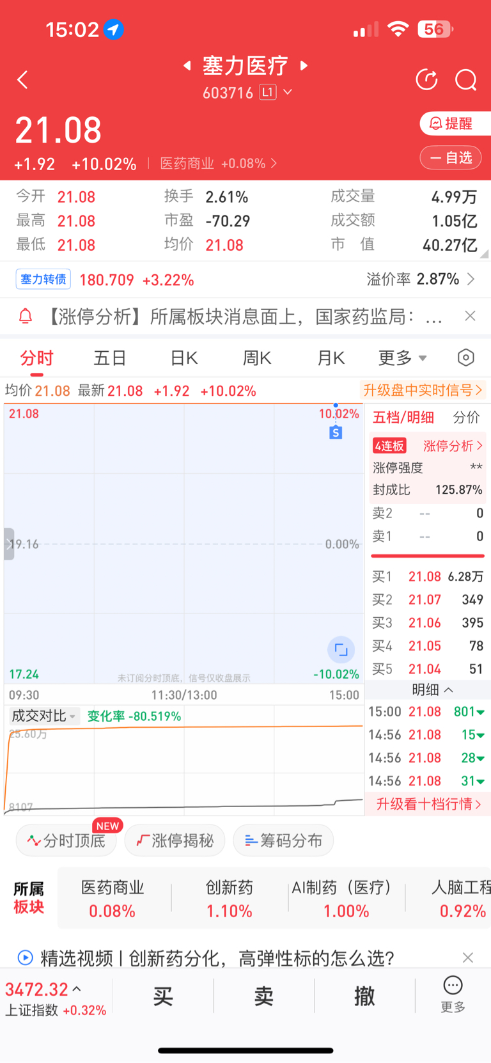Expand the 上证指数 3472.32 panel

tap(56, 998)
